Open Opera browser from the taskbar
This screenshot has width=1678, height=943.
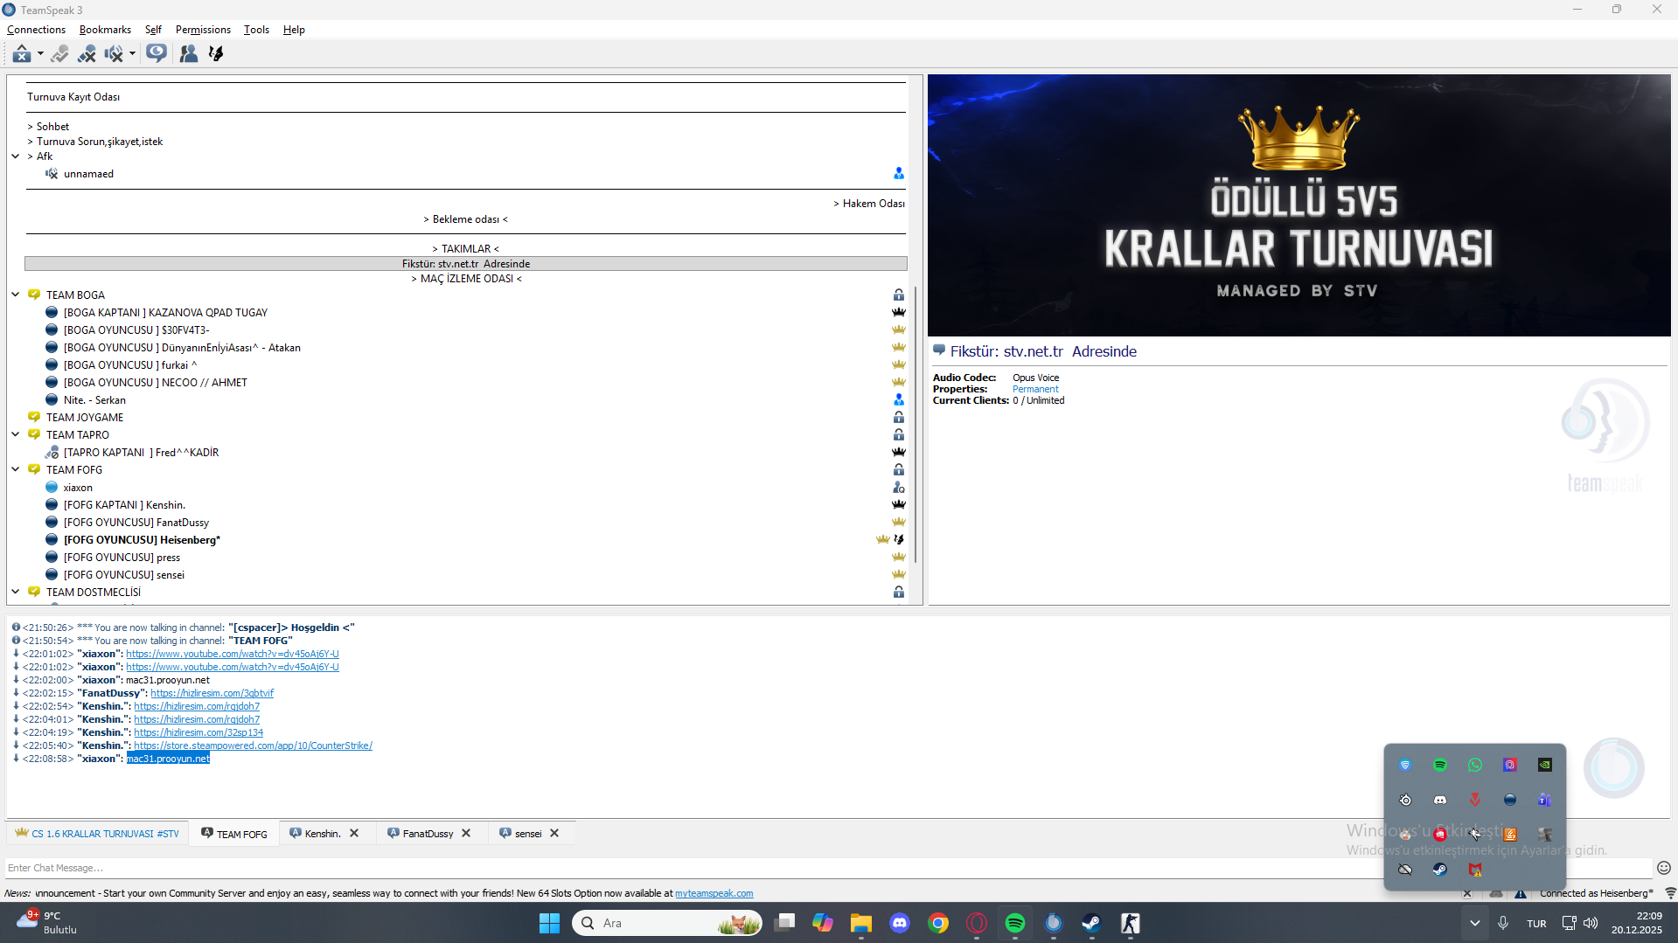click(x=977, y=924)
